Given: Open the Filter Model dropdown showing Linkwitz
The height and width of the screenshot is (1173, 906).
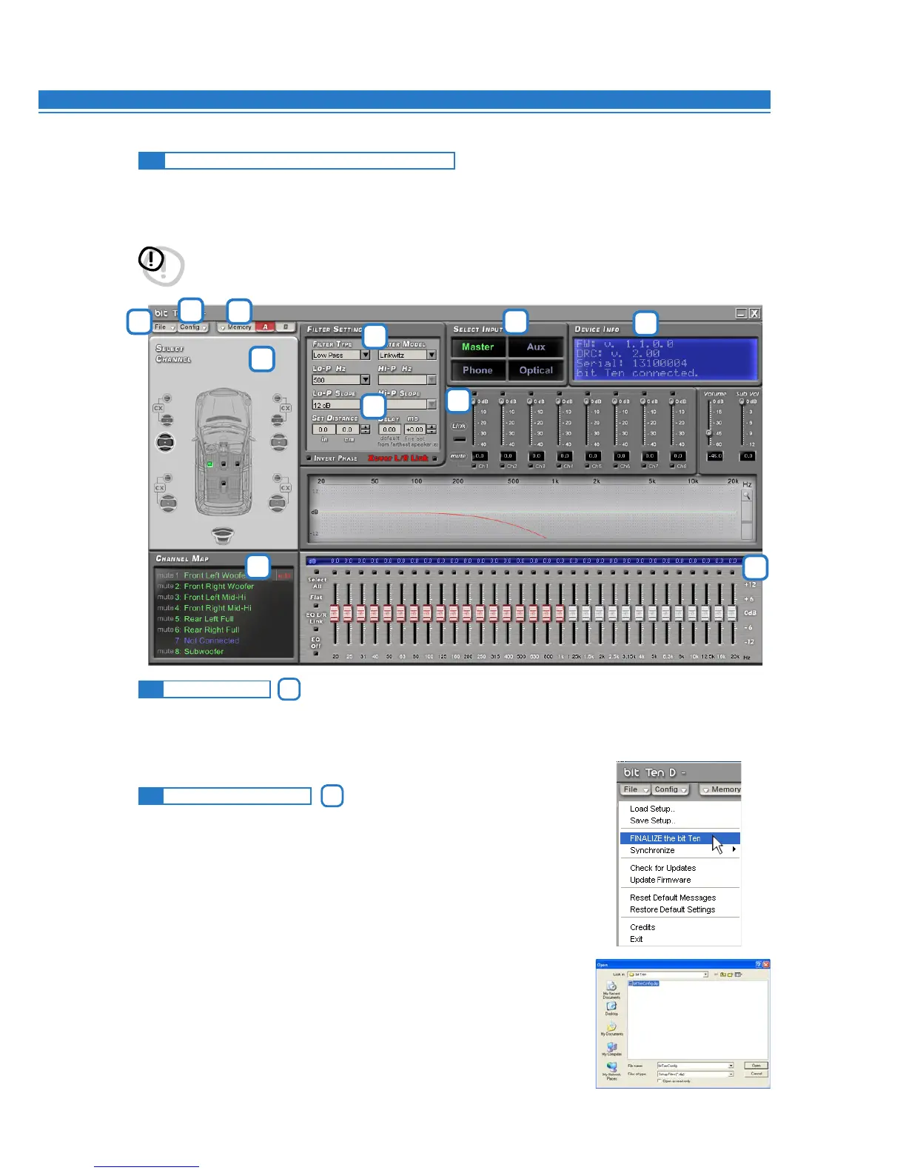Looking at the screenshot, I should (432, 355).
